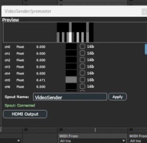Viewport: 147px width, 143px height.
Task: Check the 16b box on ch3 row
Action: click(x=82, y=67)
